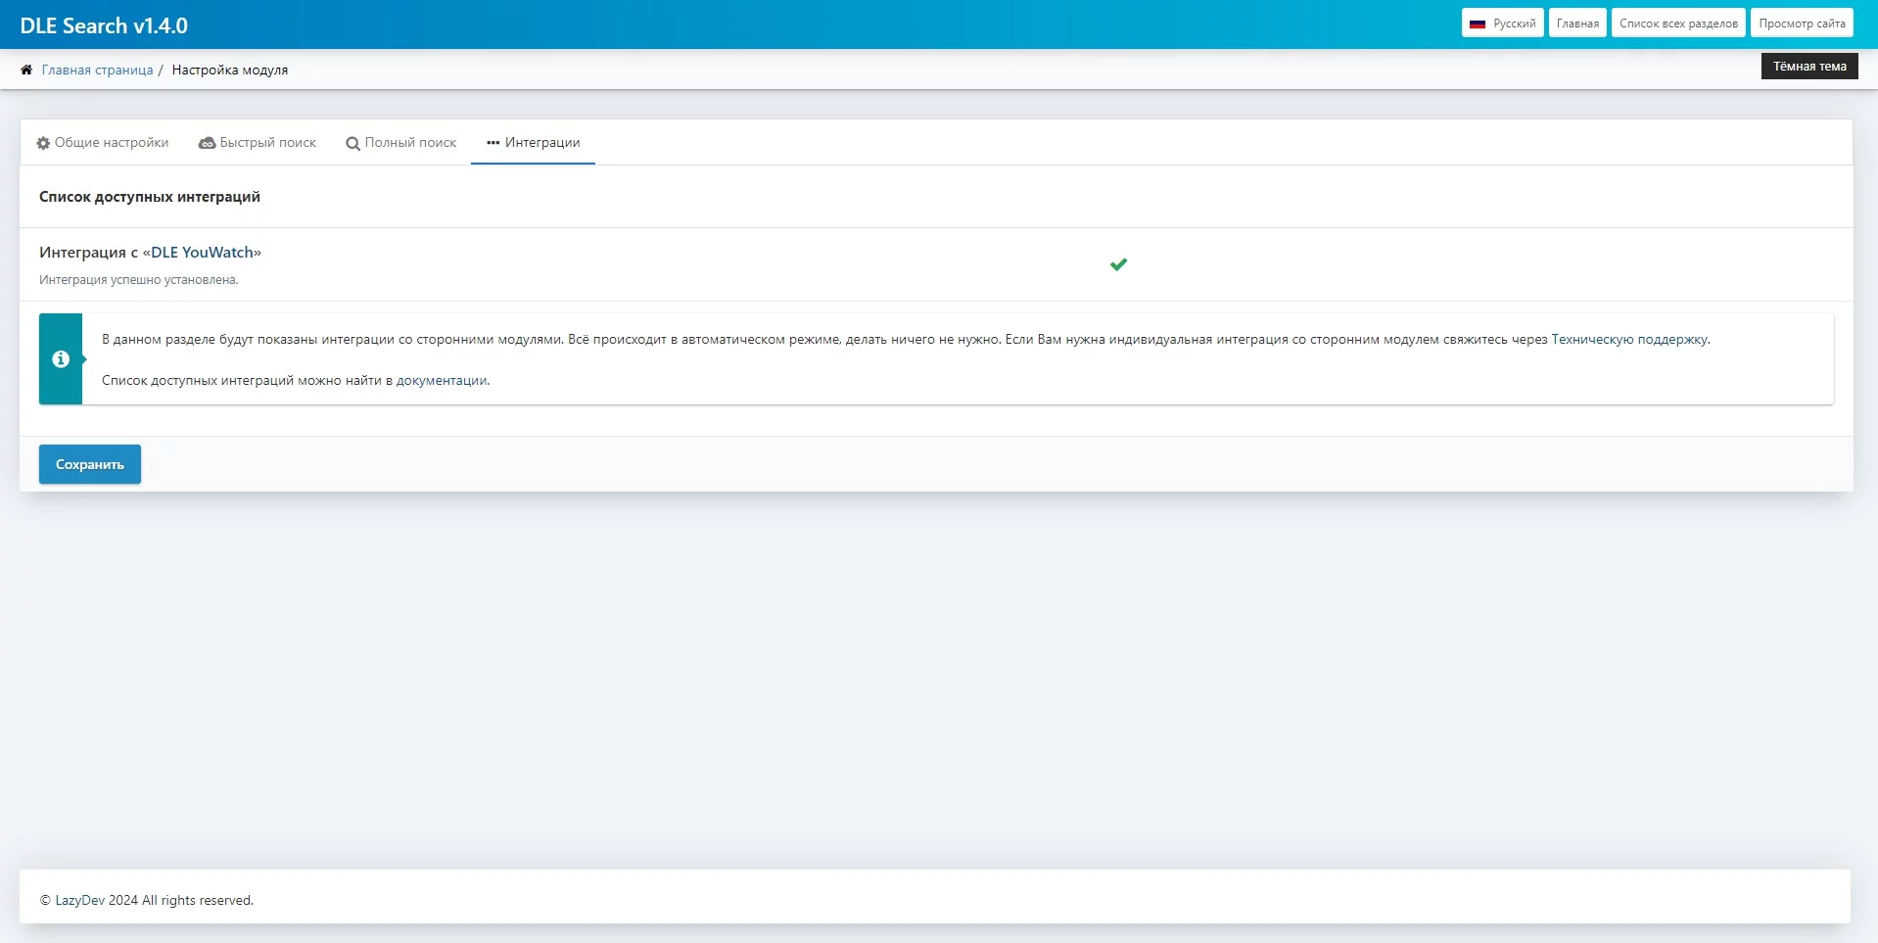
Task: Click the Настройка модуля breadcrumb text
Action: (230, 71)
